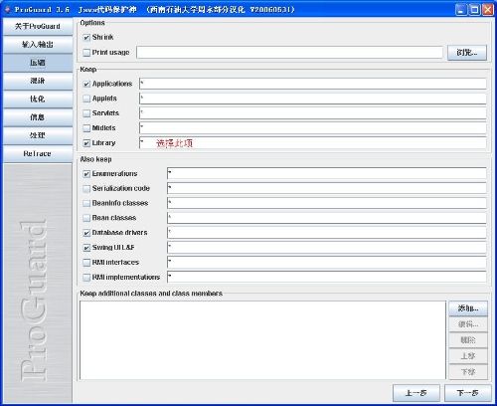
Task: Check Serialization code option
Action: pyautogui.click(x=86, y=189)
